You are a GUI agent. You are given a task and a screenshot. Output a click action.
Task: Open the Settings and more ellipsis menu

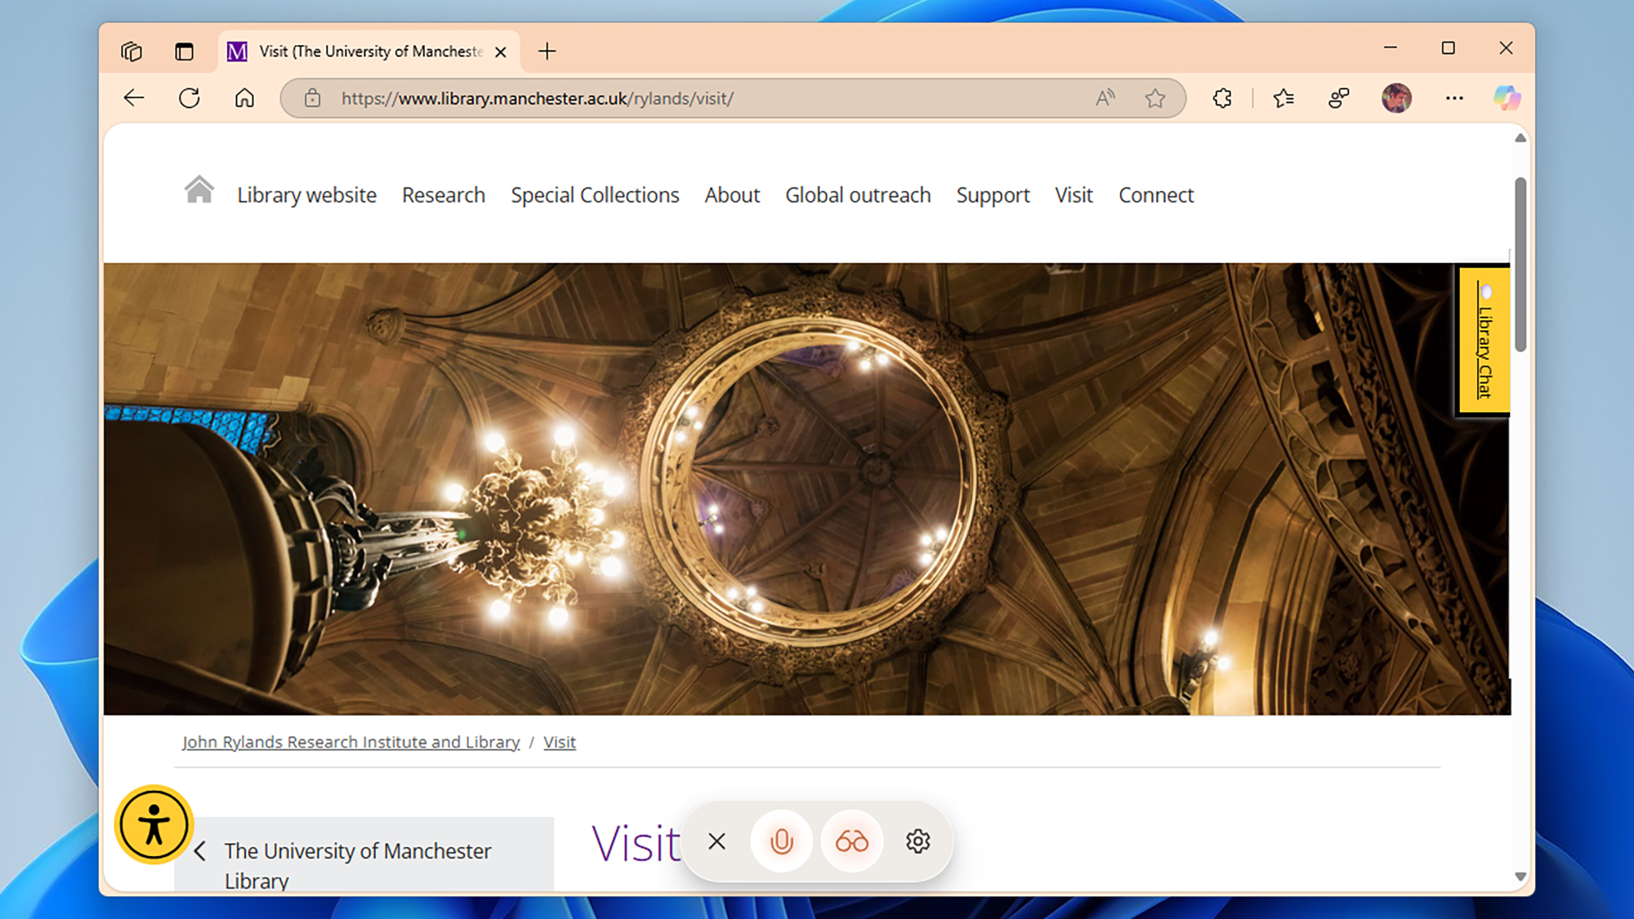tap(1454, 98)
